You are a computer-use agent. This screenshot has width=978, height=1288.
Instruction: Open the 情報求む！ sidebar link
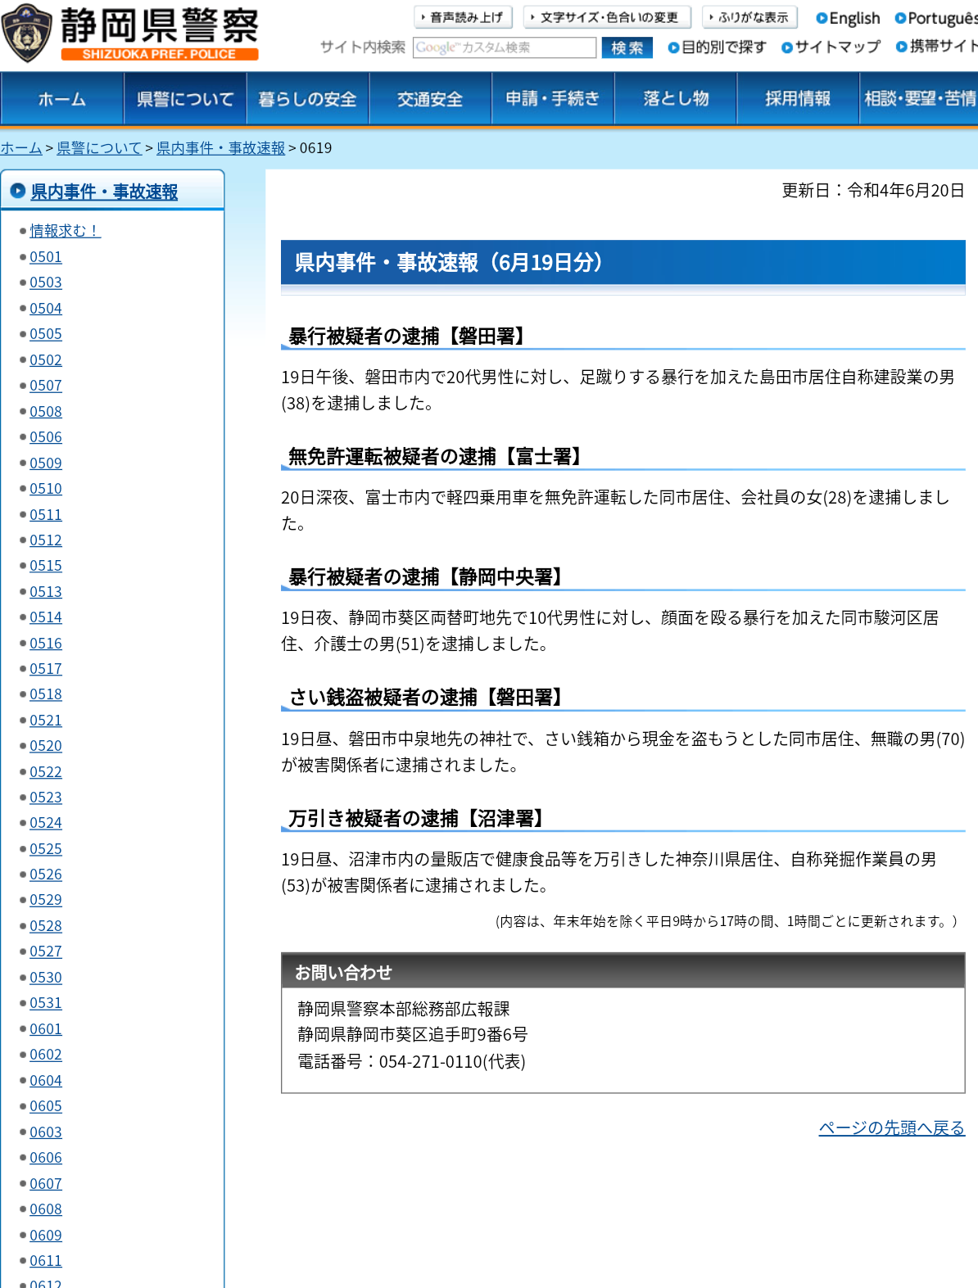click(65, 231)
